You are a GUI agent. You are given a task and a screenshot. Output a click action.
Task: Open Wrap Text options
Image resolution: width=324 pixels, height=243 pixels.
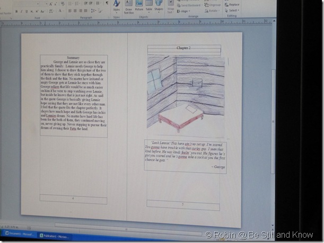[170, 7]
